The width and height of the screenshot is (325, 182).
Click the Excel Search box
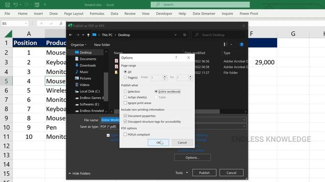200,5
